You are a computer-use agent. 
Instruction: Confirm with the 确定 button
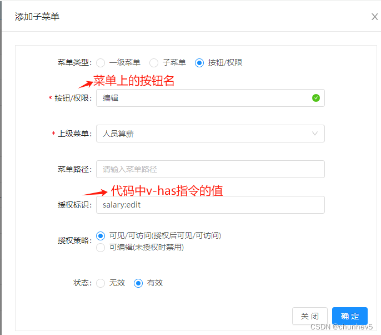pos(350,316)
